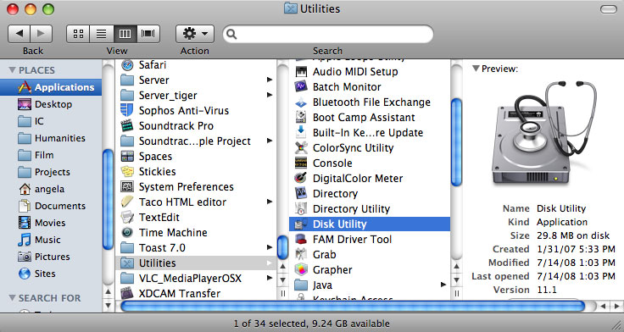Screen dimensions: 624x332
Task: Click the Search input field
Action: [x=328, y=34]
